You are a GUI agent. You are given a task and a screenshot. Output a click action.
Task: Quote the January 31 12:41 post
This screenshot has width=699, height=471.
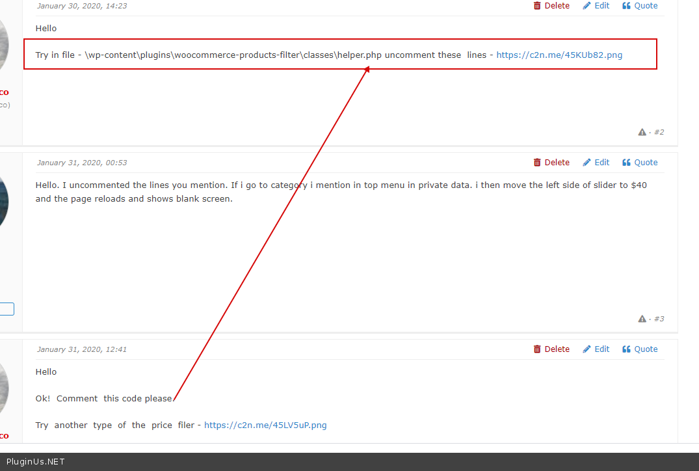[640, 349]
